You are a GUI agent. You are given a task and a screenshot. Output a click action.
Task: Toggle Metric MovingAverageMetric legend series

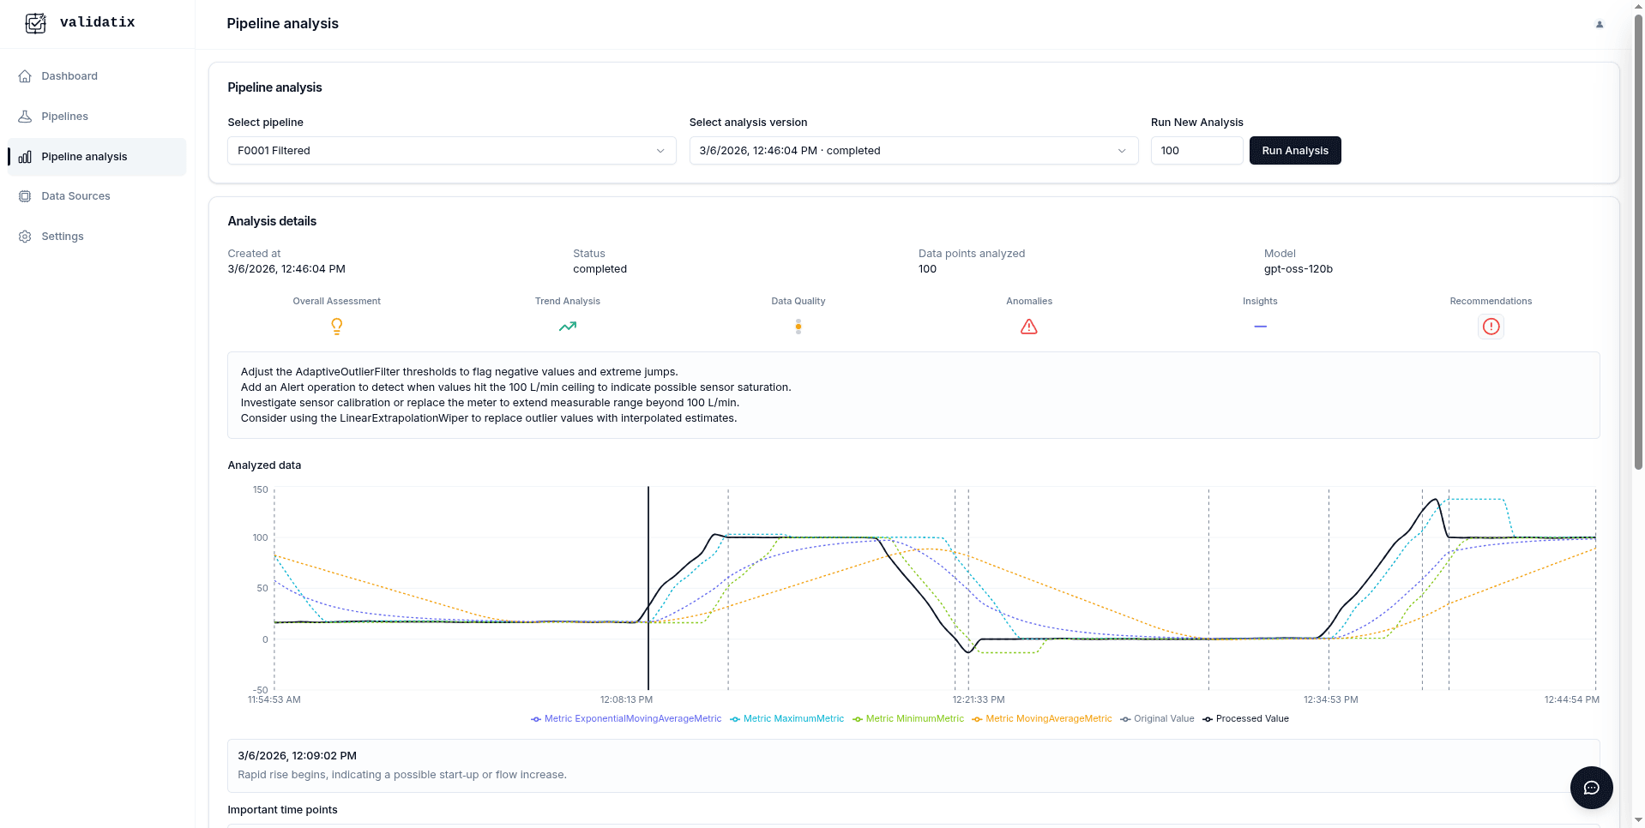click(1042, 719)
